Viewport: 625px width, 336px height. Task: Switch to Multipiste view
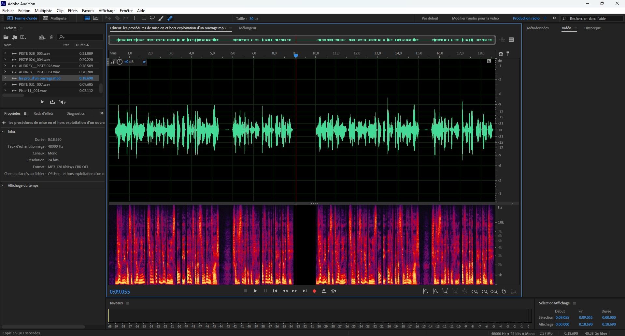[x=55, y=18]
